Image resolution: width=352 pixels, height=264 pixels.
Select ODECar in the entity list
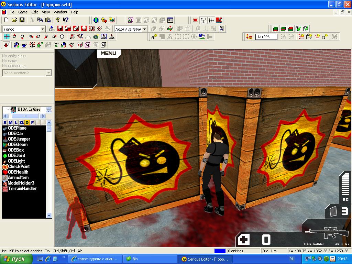click(x=15, y=134)
